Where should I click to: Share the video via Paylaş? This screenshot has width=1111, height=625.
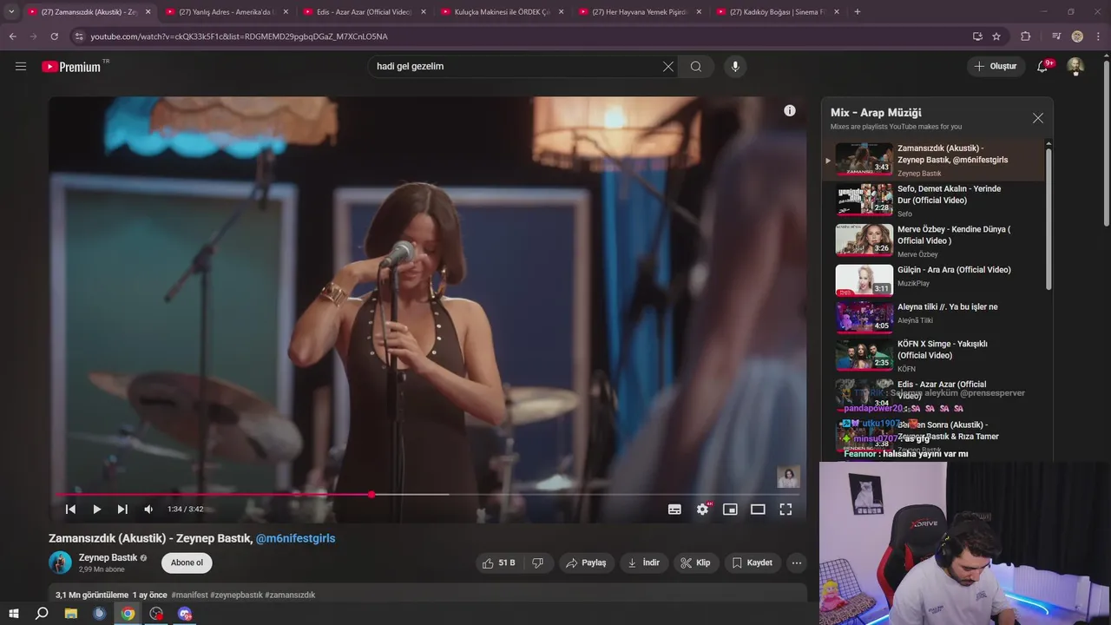tap(587, 562)
